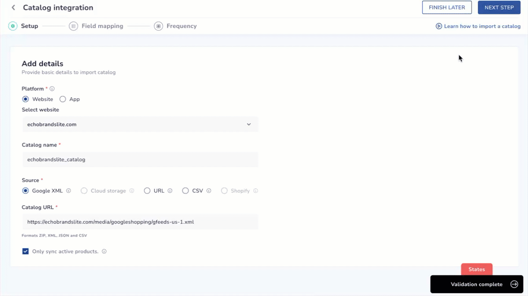Switch to the Field mapping step
This screenshot has width=528, height=296.
(x=103, y=26)
